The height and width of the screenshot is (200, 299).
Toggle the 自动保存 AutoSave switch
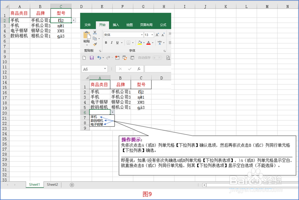point(157,58)
